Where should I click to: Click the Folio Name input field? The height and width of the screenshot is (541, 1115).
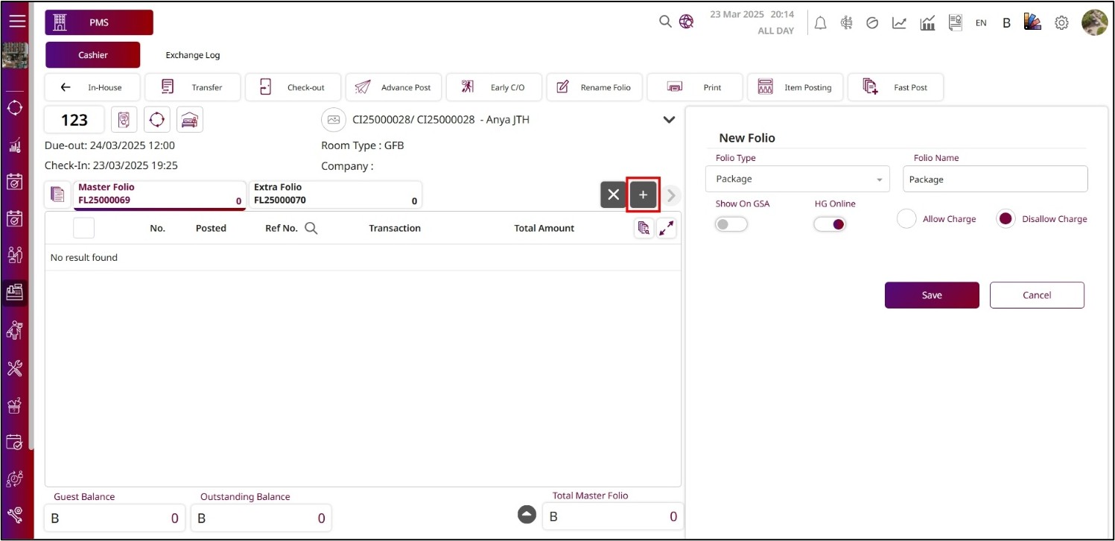pos(994,180)
